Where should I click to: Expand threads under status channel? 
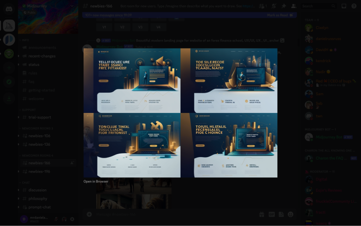(x=18, y=64)
